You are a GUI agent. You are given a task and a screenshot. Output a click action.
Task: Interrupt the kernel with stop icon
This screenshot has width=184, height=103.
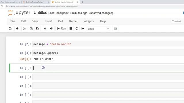pos(71,29)
